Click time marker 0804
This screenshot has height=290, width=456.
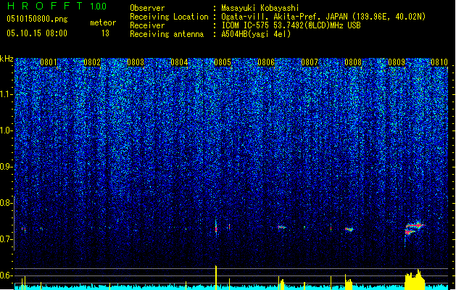point(179,62)
